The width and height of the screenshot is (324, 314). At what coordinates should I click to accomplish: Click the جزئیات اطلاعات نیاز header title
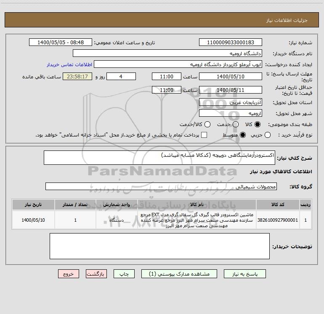tap(287, 20)
